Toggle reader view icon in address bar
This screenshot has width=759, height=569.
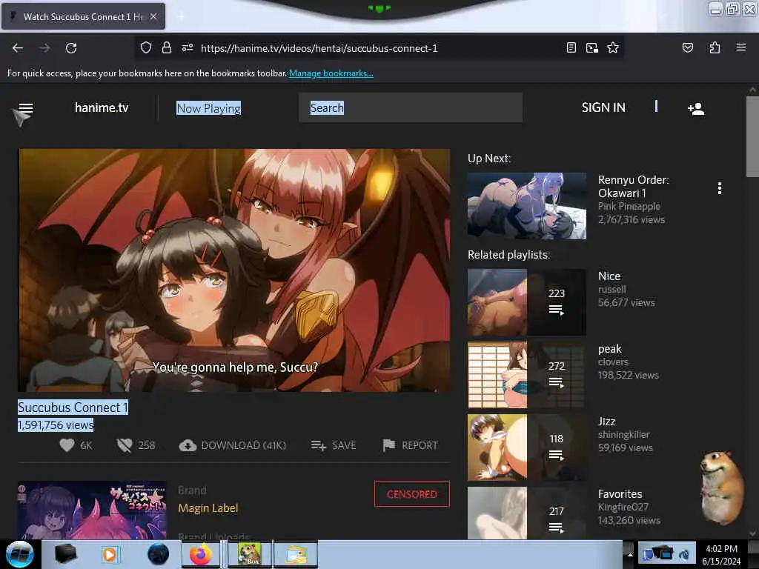coord(571,47)
